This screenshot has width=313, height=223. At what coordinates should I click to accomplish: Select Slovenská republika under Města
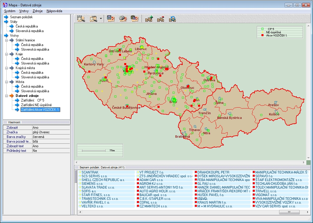click(35, 91)
